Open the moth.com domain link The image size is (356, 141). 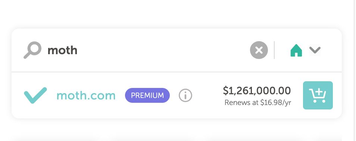86,95
